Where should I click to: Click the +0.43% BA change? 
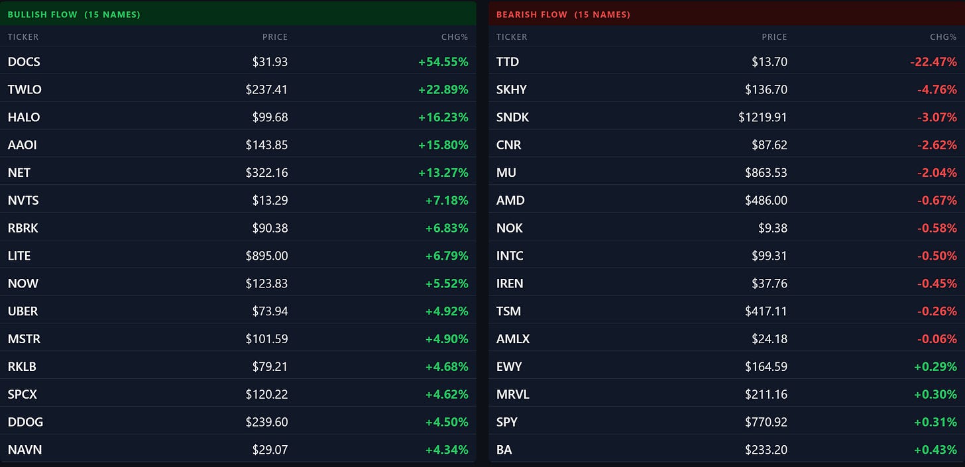(935, 450)
